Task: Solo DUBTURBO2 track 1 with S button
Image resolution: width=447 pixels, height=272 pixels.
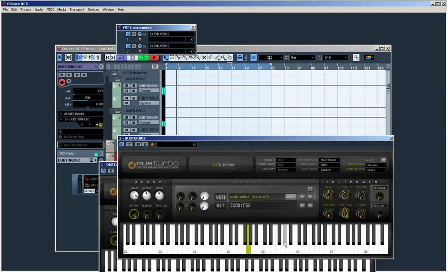Action: 133,85
